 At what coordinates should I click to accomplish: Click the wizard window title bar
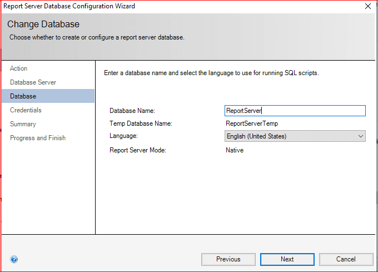click(167, 6)
